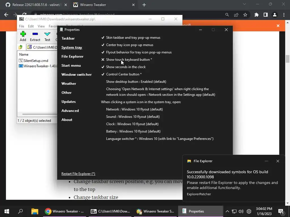
Task: Change Sound flyout option
Action: (133, 117)
